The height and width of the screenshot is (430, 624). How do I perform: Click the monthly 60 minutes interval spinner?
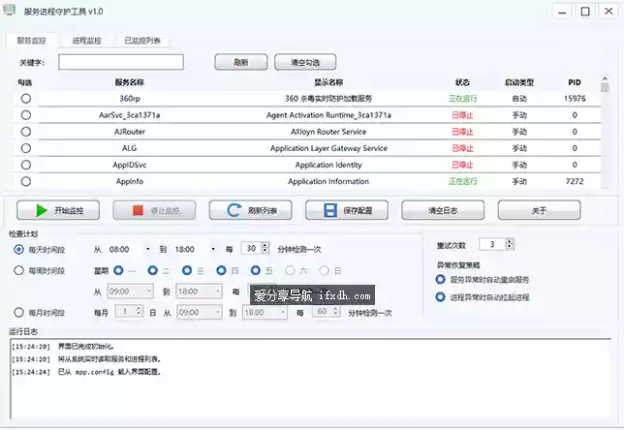(x=327, y=311)
